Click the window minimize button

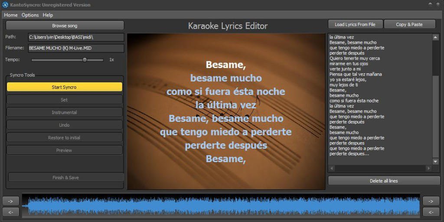[x=431, y=4]
